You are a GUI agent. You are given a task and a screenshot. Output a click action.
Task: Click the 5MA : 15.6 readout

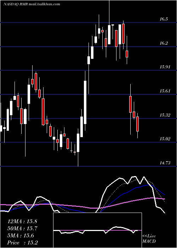click(x=21, y=236)
